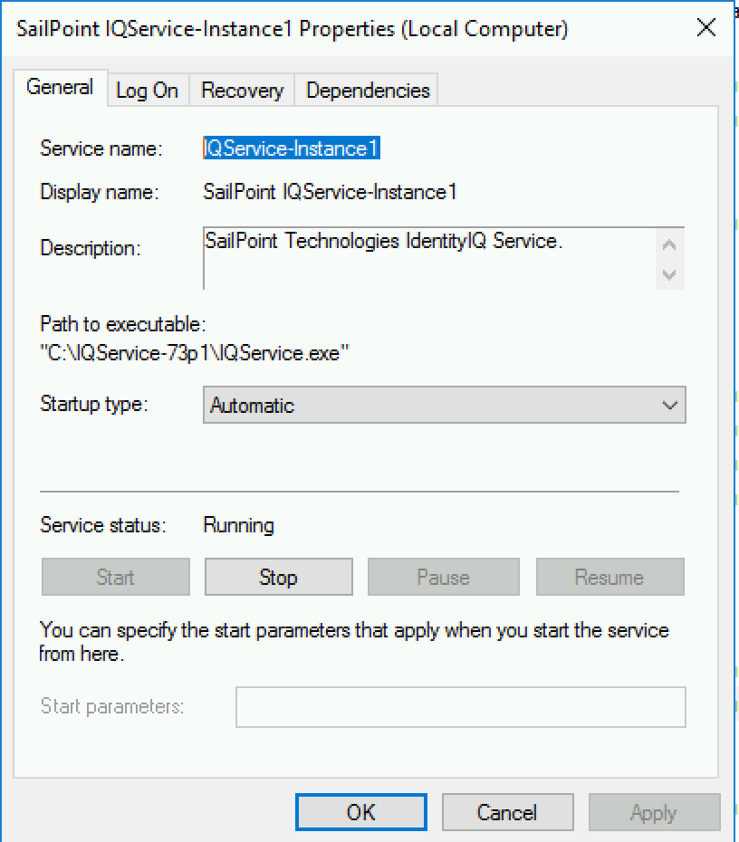Cancel the properties dialog
Image resolution: width=739 pixels, height=842 pixels.
pos(507,813)
